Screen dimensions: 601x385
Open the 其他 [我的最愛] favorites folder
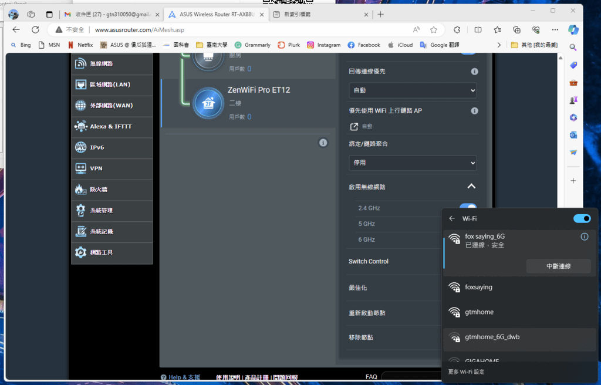tap(534, 45)
